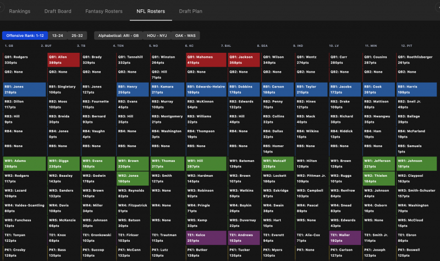Show offensive rank 13-24 teams
The image size is (440, 261).
[x=58, y=36]
